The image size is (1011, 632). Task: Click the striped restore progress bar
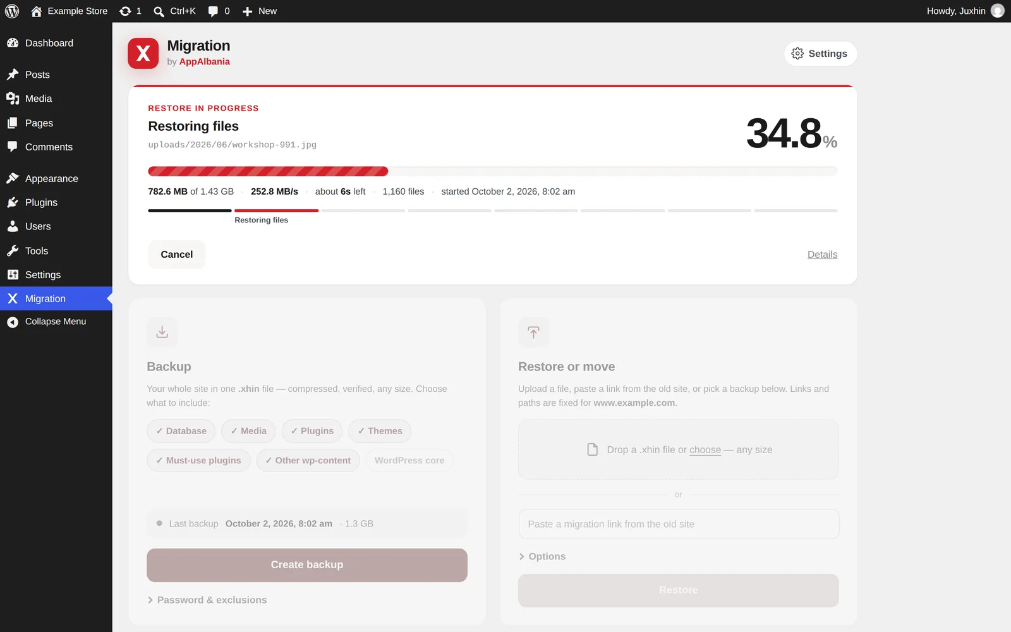click(x=493, y=171)
